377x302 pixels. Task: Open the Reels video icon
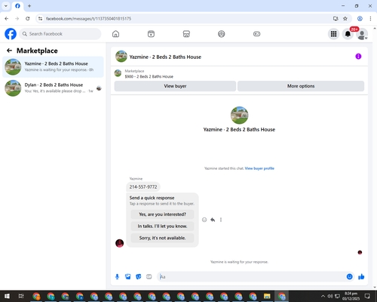(151, 34)
